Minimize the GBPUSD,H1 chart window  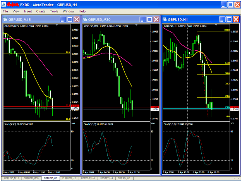coord(222,19)
